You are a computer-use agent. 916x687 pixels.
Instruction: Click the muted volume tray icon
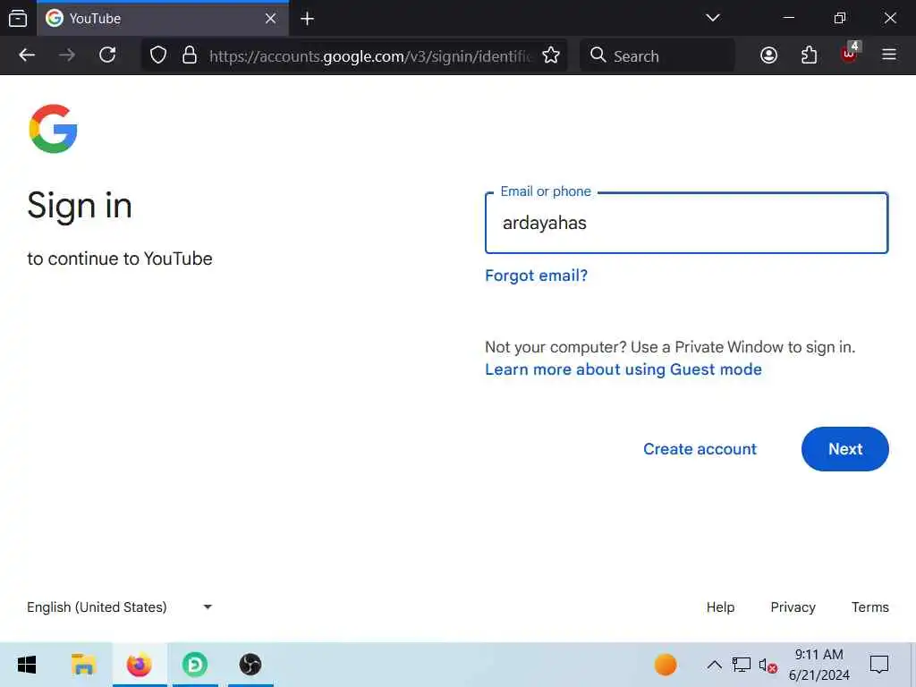coord(768,665)
